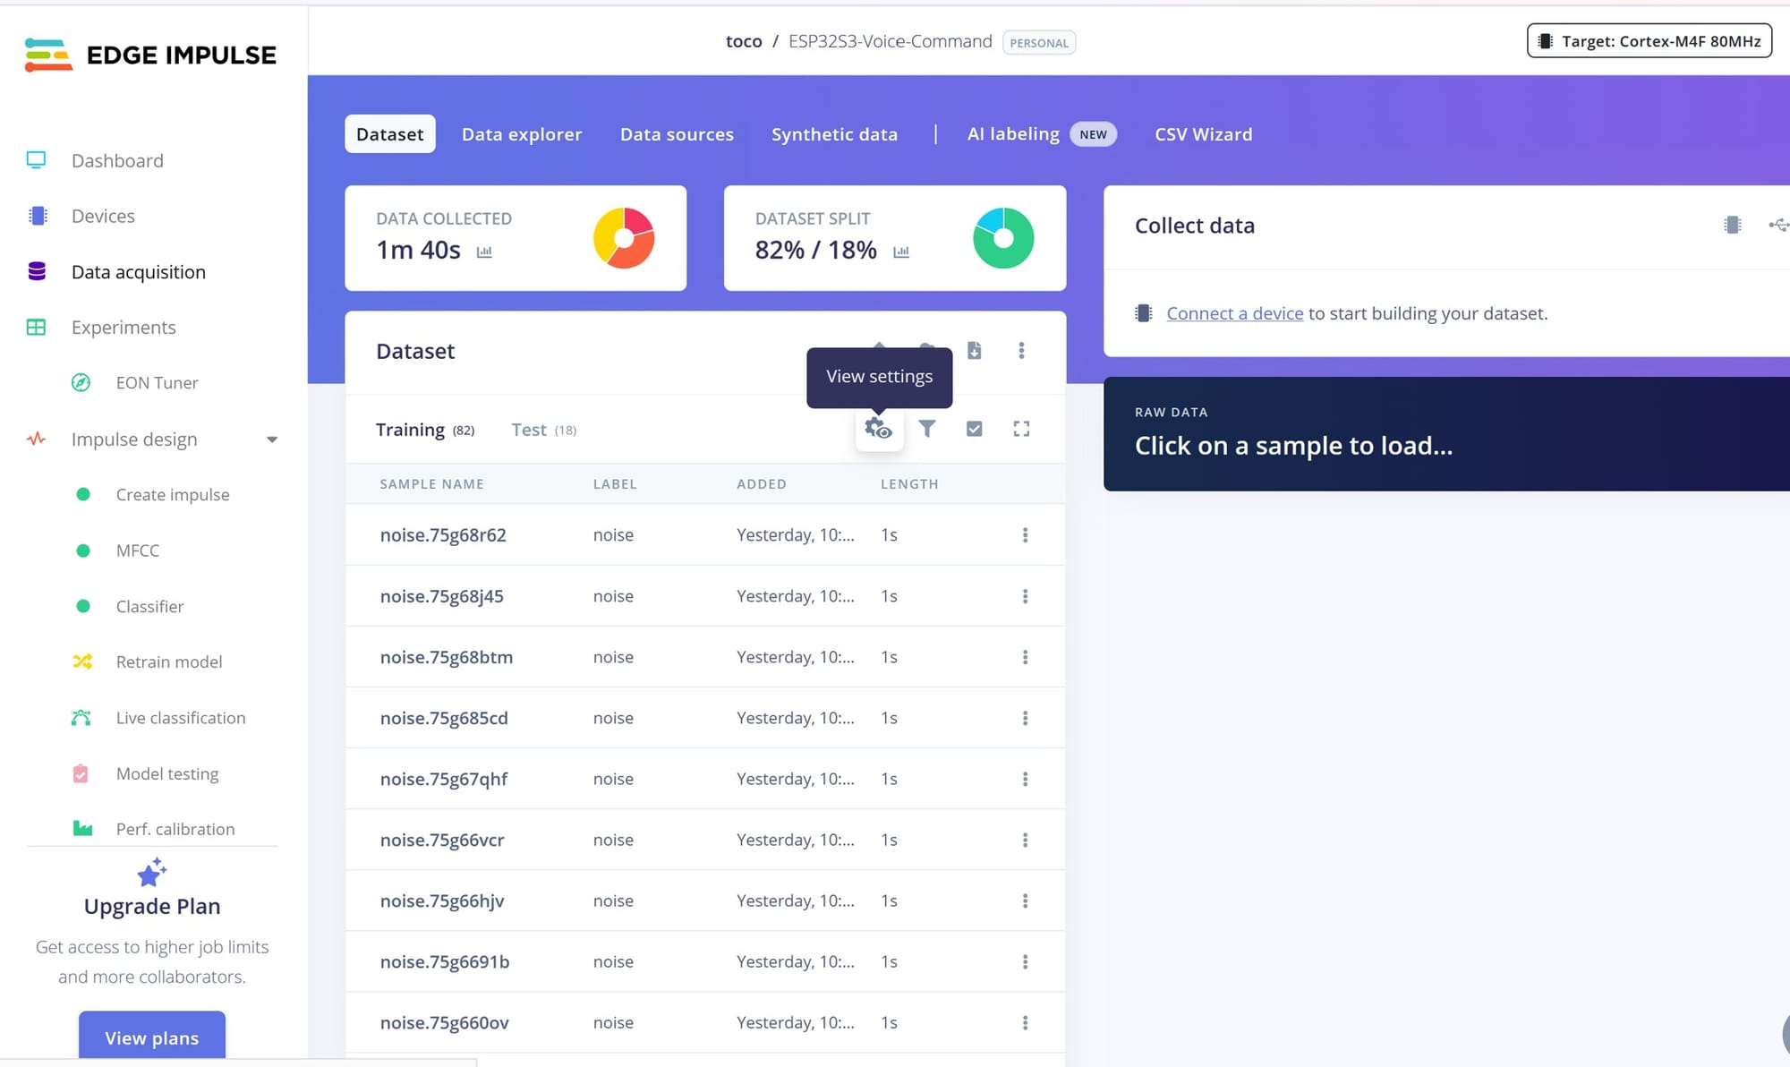This screenshot has height=1067, width=1790.
Task: Open the Synthetic data tab
Action: [x=834, y=134]
